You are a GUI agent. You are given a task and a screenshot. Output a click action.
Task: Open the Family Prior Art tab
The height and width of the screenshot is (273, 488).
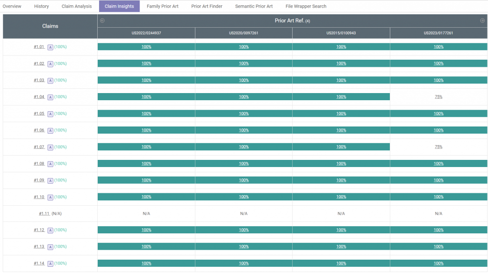pos(163,6)
